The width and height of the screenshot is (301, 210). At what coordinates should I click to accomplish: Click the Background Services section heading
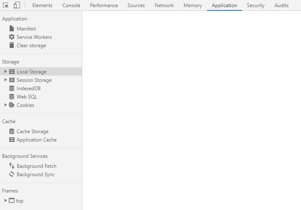[x=25, y=156]
